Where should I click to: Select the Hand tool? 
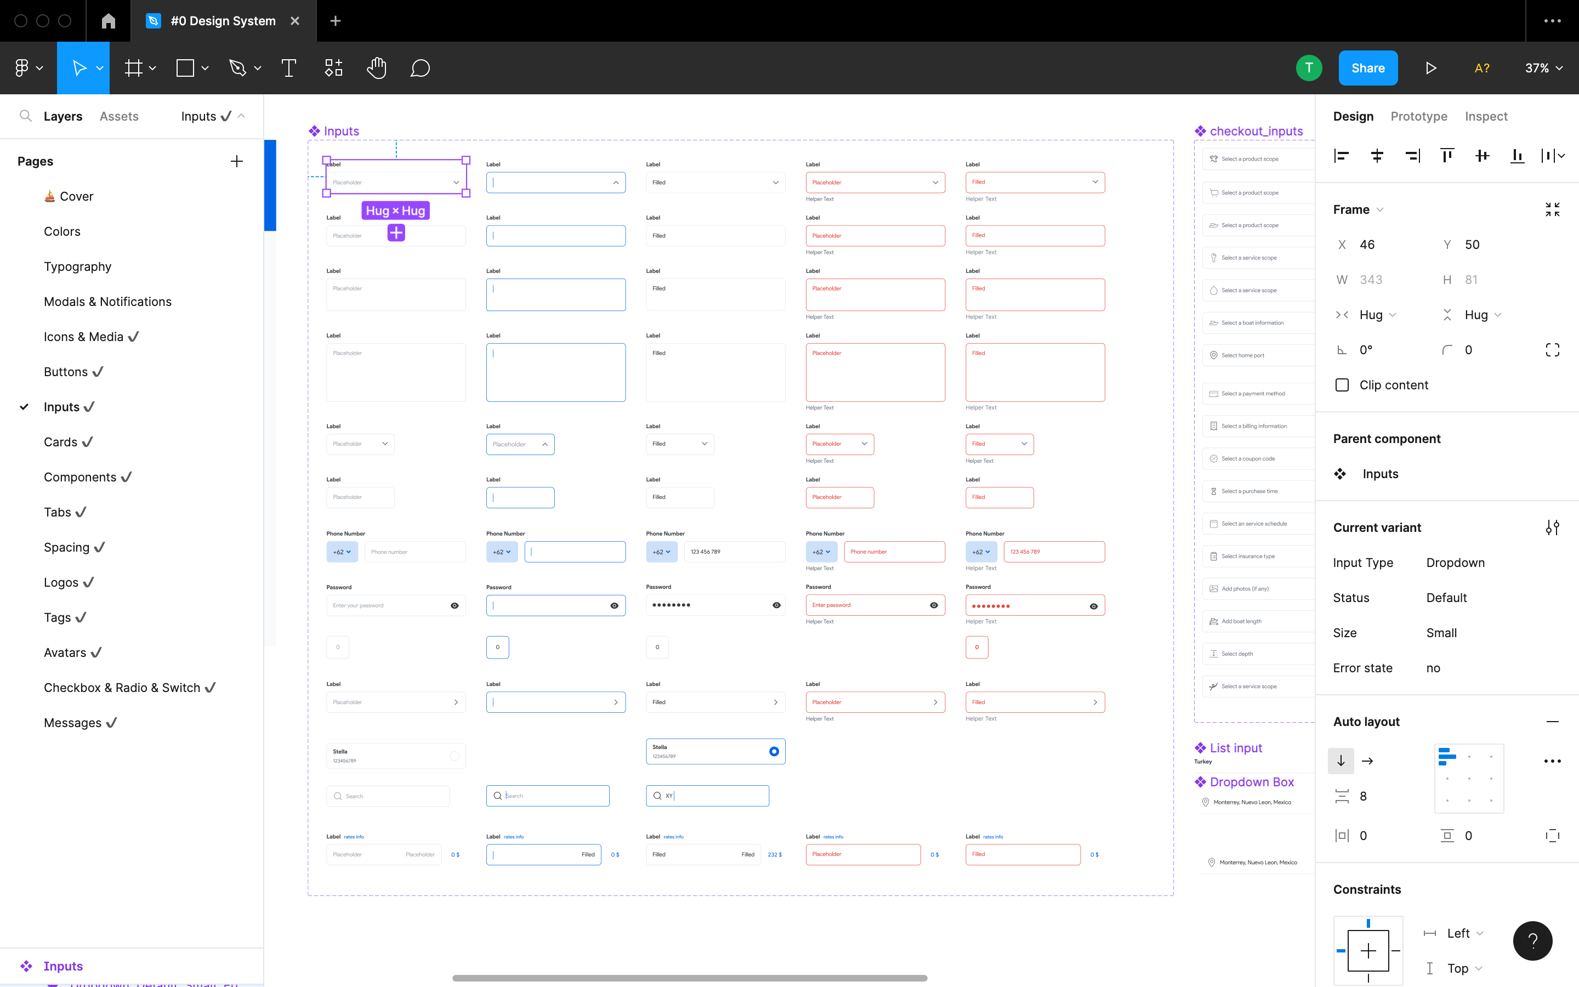click(377, 68)
